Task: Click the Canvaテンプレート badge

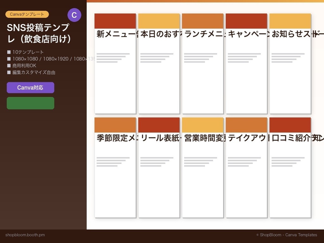Action: [x=27, y=14]
